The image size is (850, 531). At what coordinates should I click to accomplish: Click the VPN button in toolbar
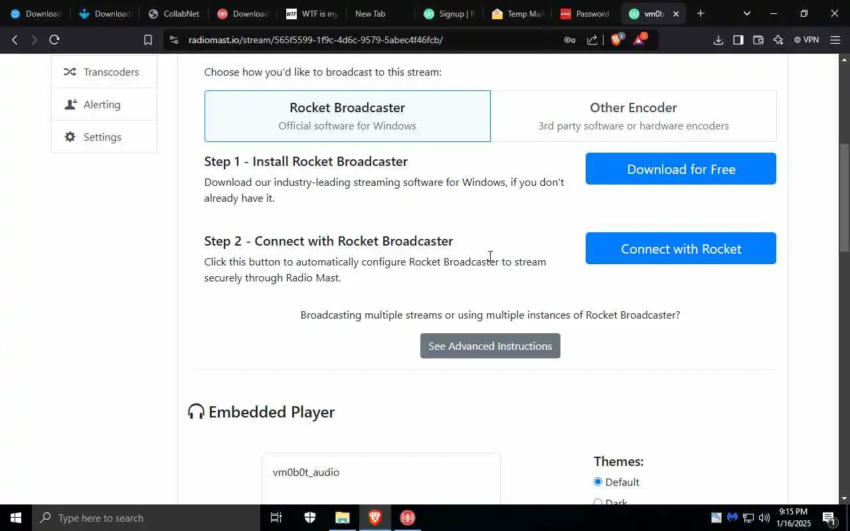(806, 40)
